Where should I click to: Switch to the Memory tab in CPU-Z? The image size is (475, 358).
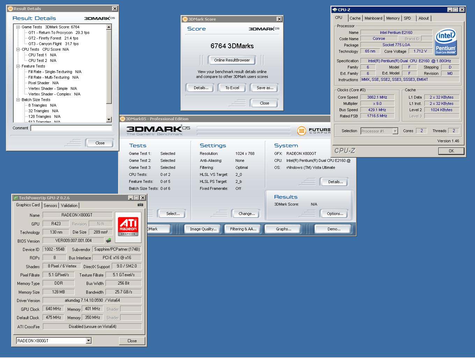point(393,18)
